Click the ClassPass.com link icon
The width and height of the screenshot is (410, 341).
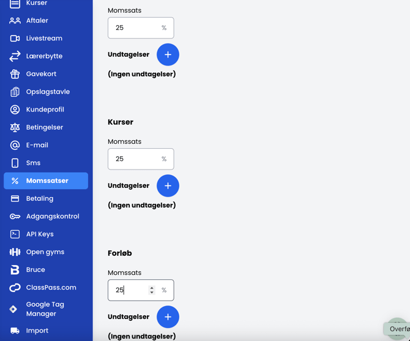[15, 287]
